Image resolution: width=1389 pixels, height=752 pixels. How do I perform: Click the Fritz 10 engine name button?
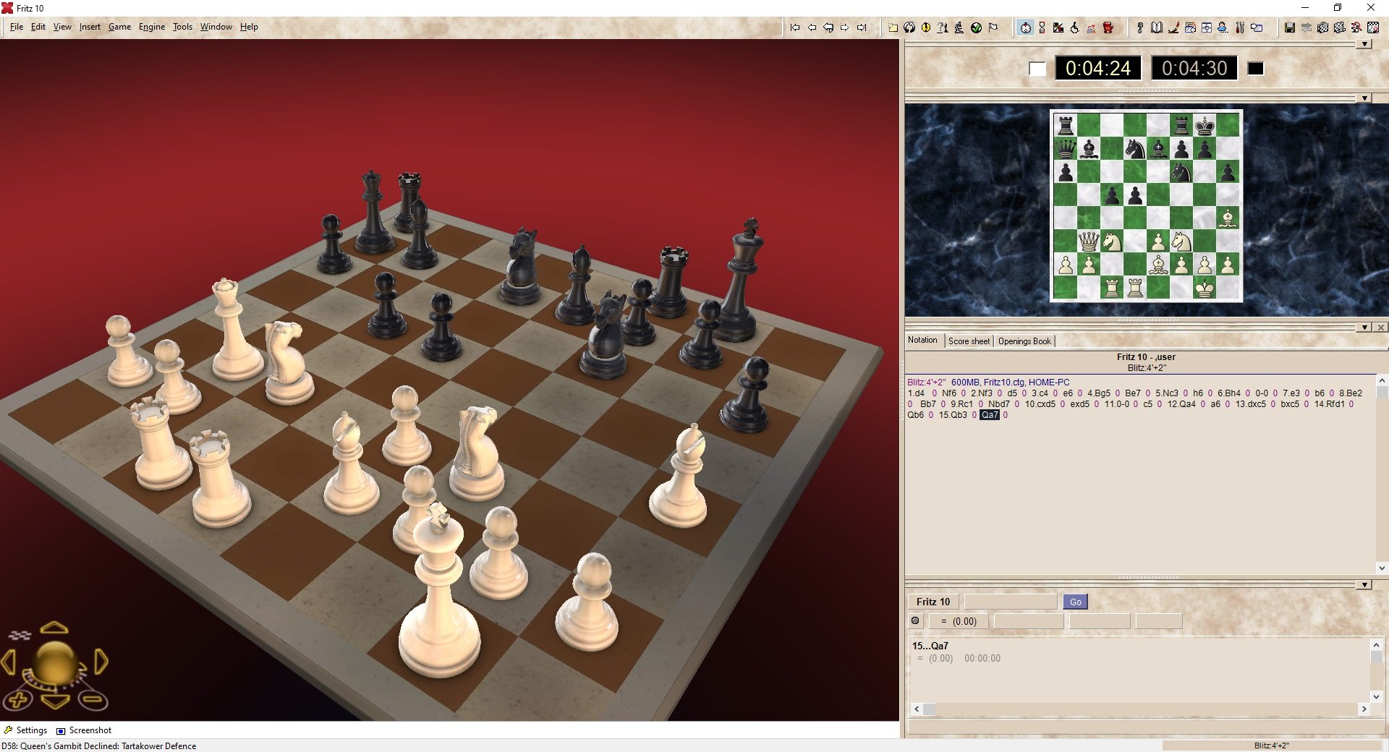tap(933, 602)
